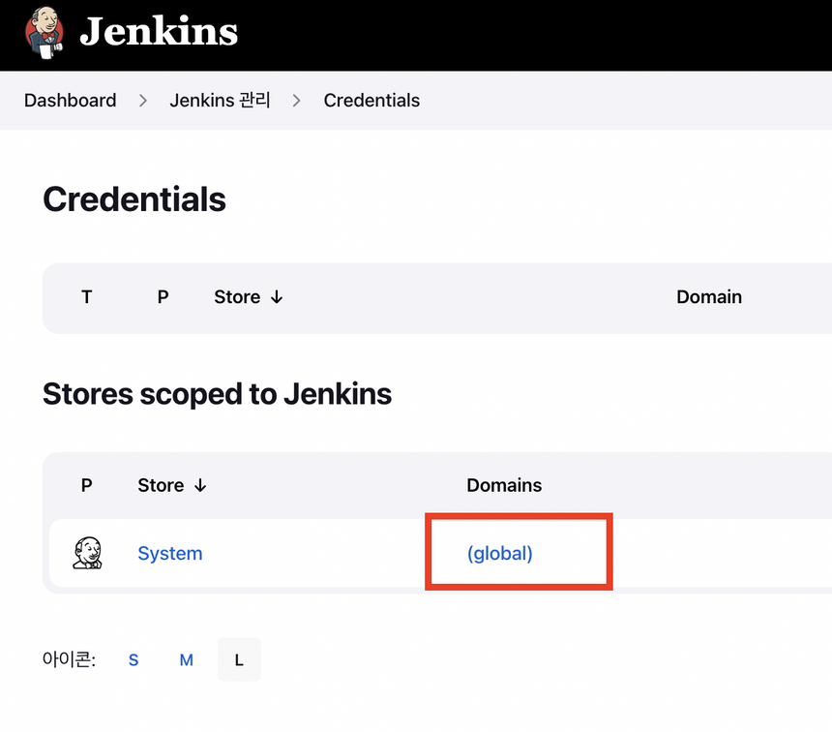The width and height of the screenshot is (832, 732).
Task: Go to Dashboard breadcrumb
Action: [x=70, y=101]
